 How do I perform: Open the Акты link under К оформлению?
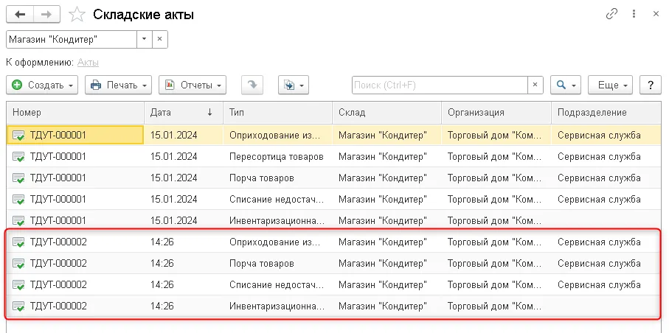pos(88,63)
